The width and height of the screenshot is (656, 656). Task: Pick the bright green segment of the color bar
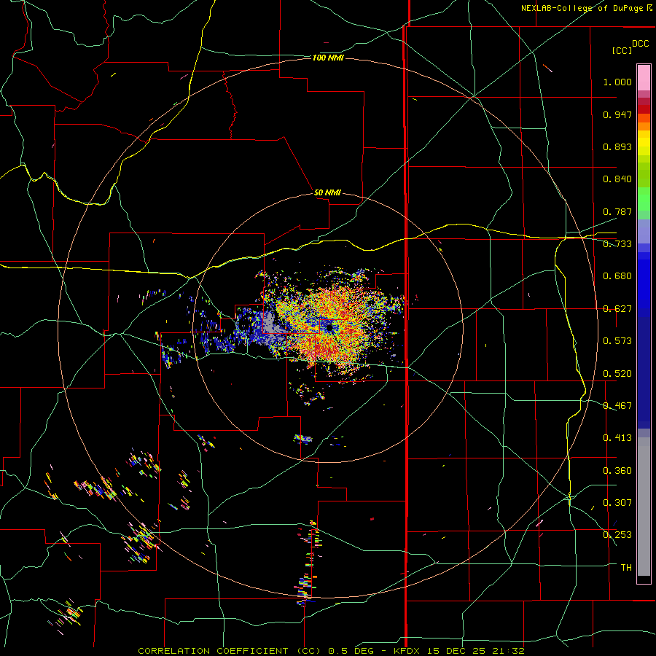pos(644,199)
